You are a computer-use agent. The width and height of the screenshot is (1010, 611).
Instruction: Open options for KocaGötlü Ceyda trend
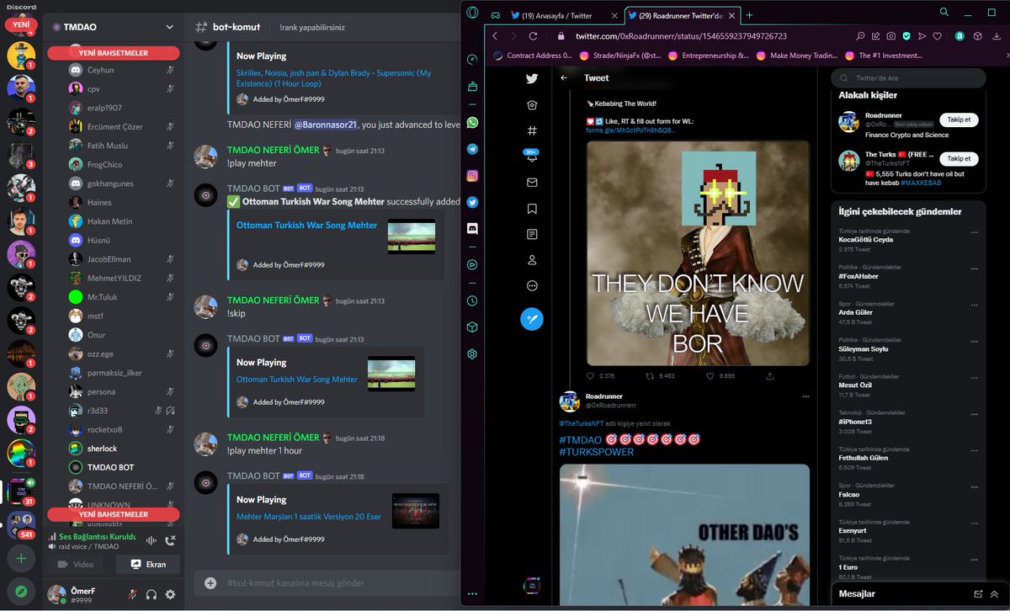(975, 232)
